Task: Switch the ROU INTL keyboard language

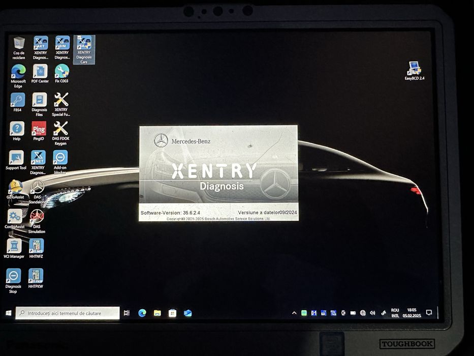Action: [395, 313]
